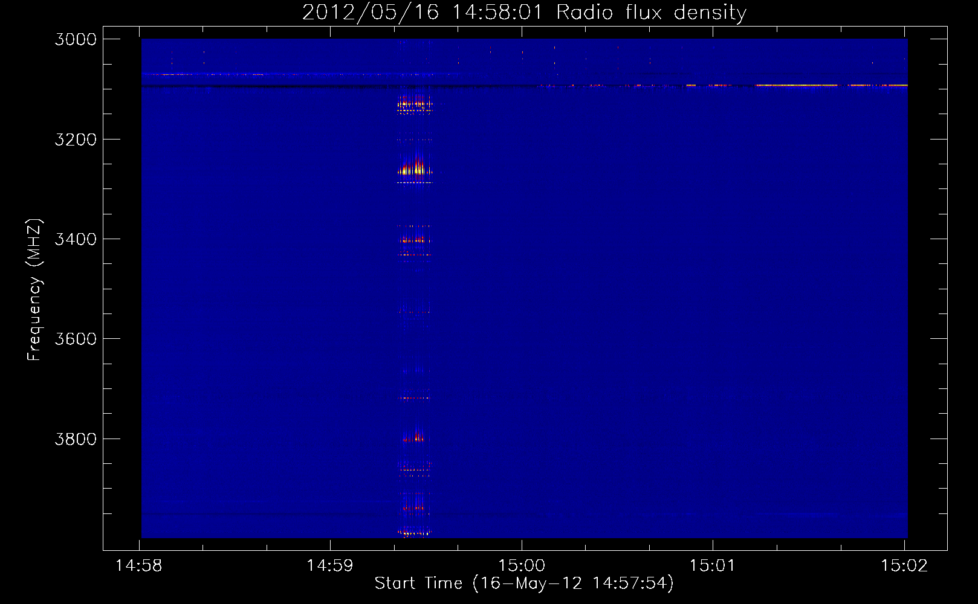Screen dimensions: 978x604
Task: Select the 3800 frequency tick label
Action: [76, 439]
